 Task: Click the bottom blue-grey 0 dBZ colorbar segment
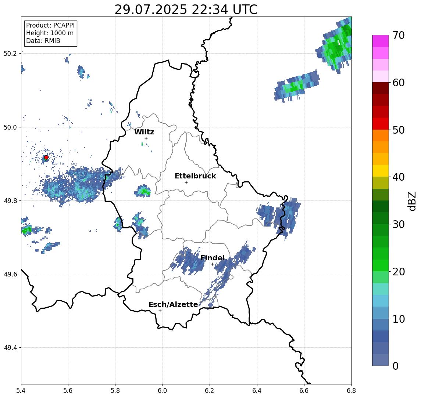coord(381,360)
